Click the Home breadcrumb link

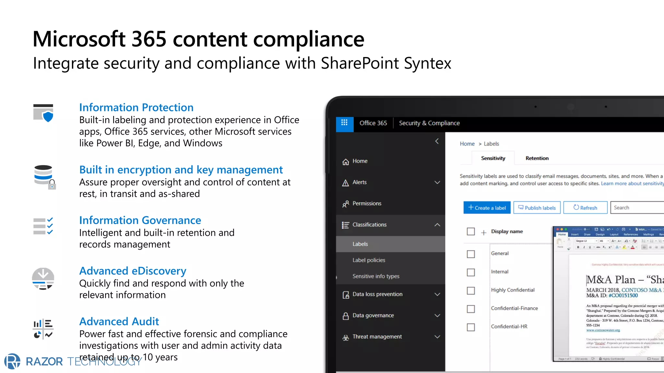click(467, 144)
